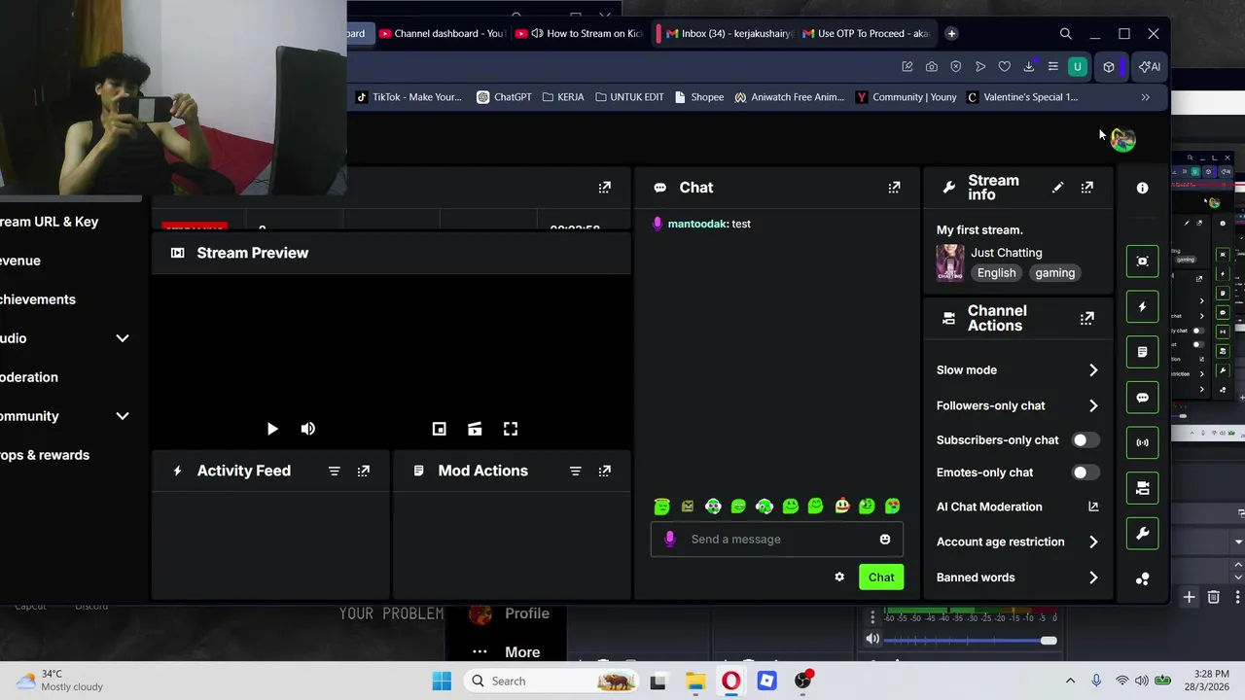Expand Slow mode options

point(1093,370)
